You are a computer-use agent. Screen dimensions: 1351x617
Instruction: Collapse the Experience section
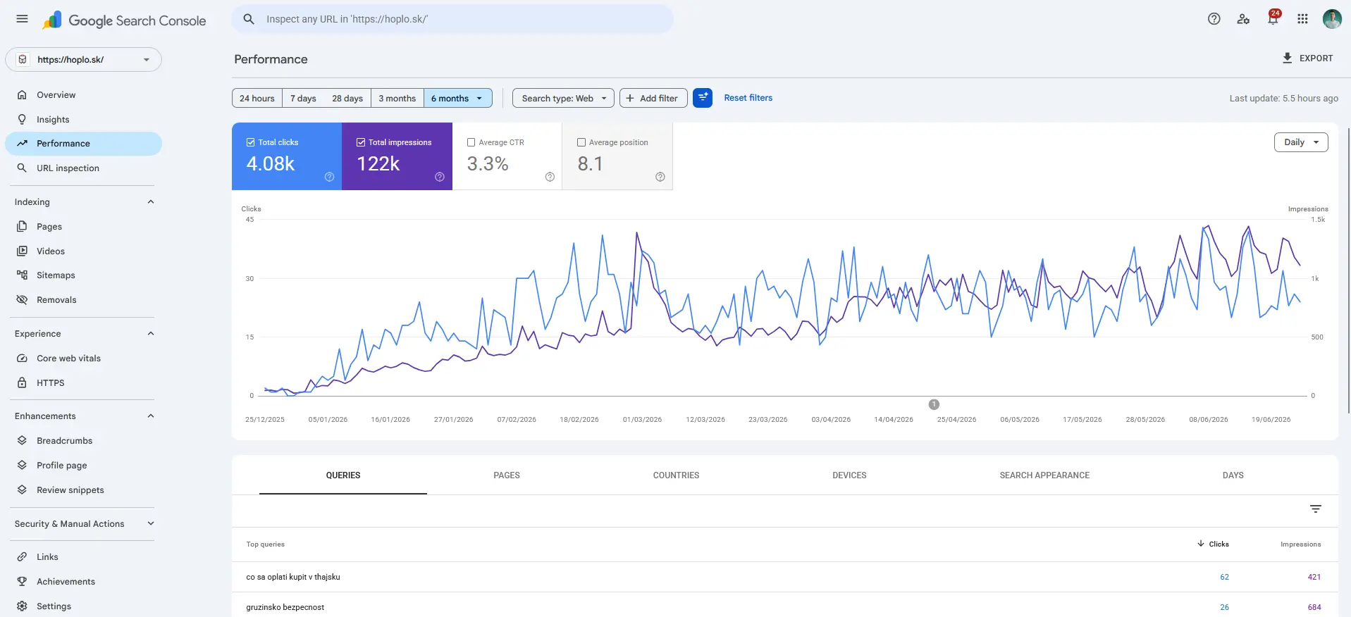coord(150,333)
